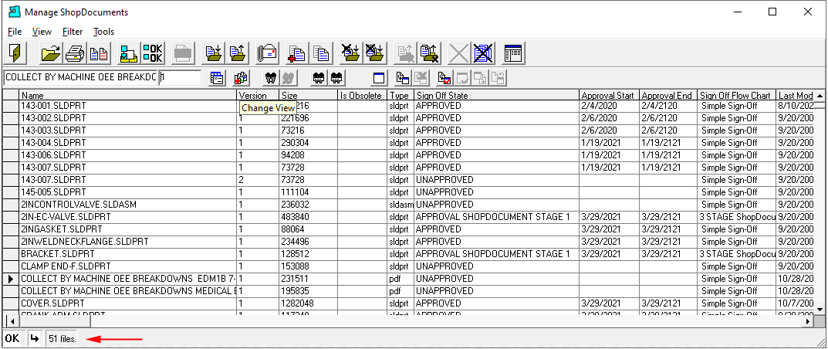
Task: Sort by the Size column header
Action: pyautogui.click(x=309, y=96)
